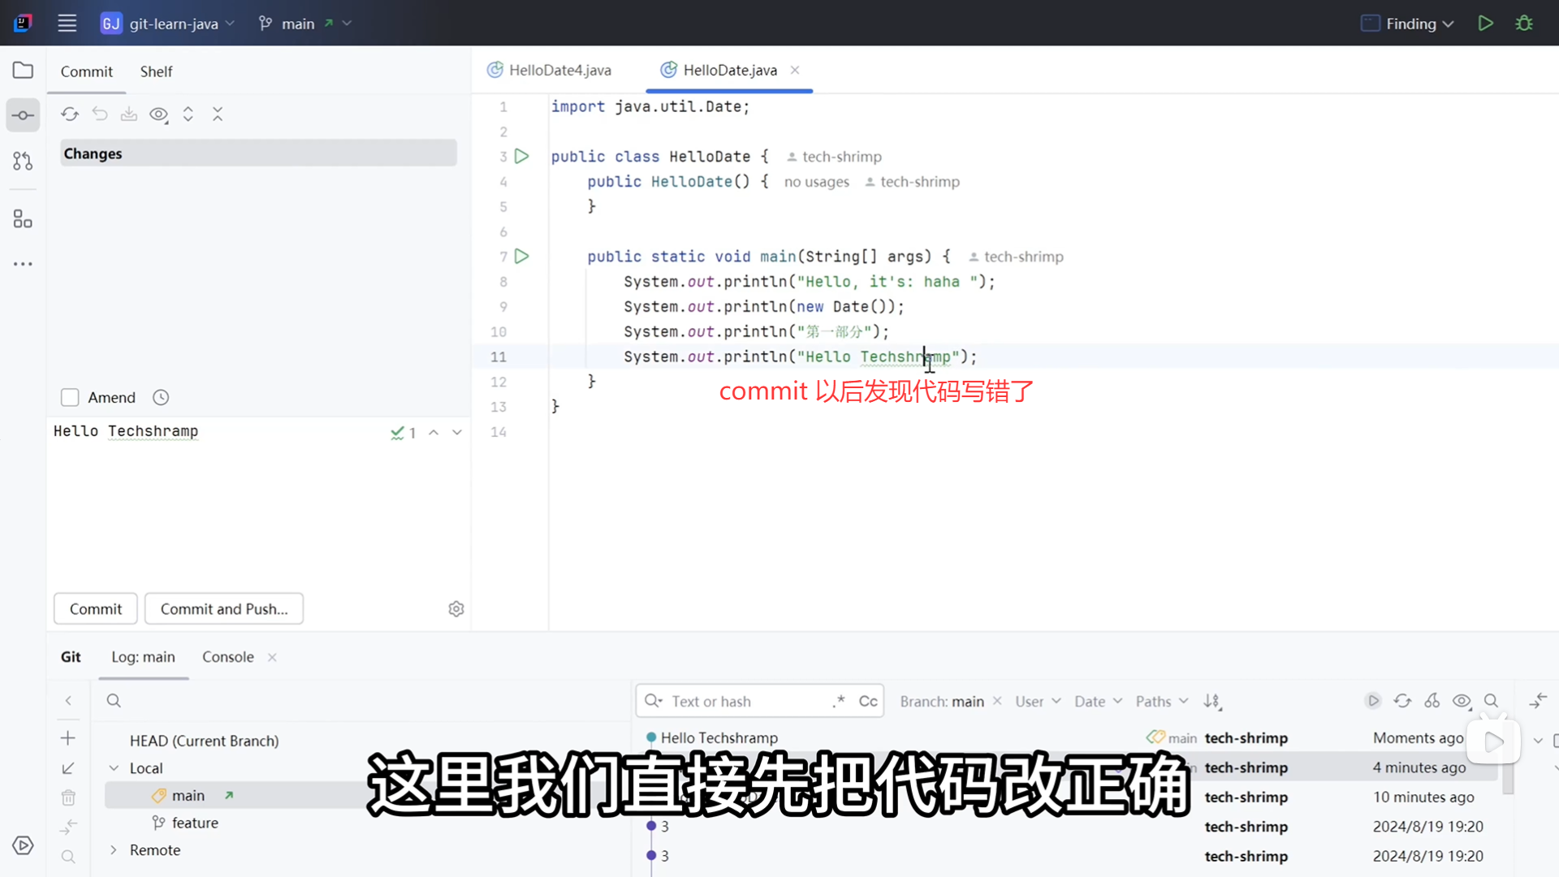Open the Pull Requests tool window
The image size is (1559, 877).
pyautogui.click(x=23, y=161)
